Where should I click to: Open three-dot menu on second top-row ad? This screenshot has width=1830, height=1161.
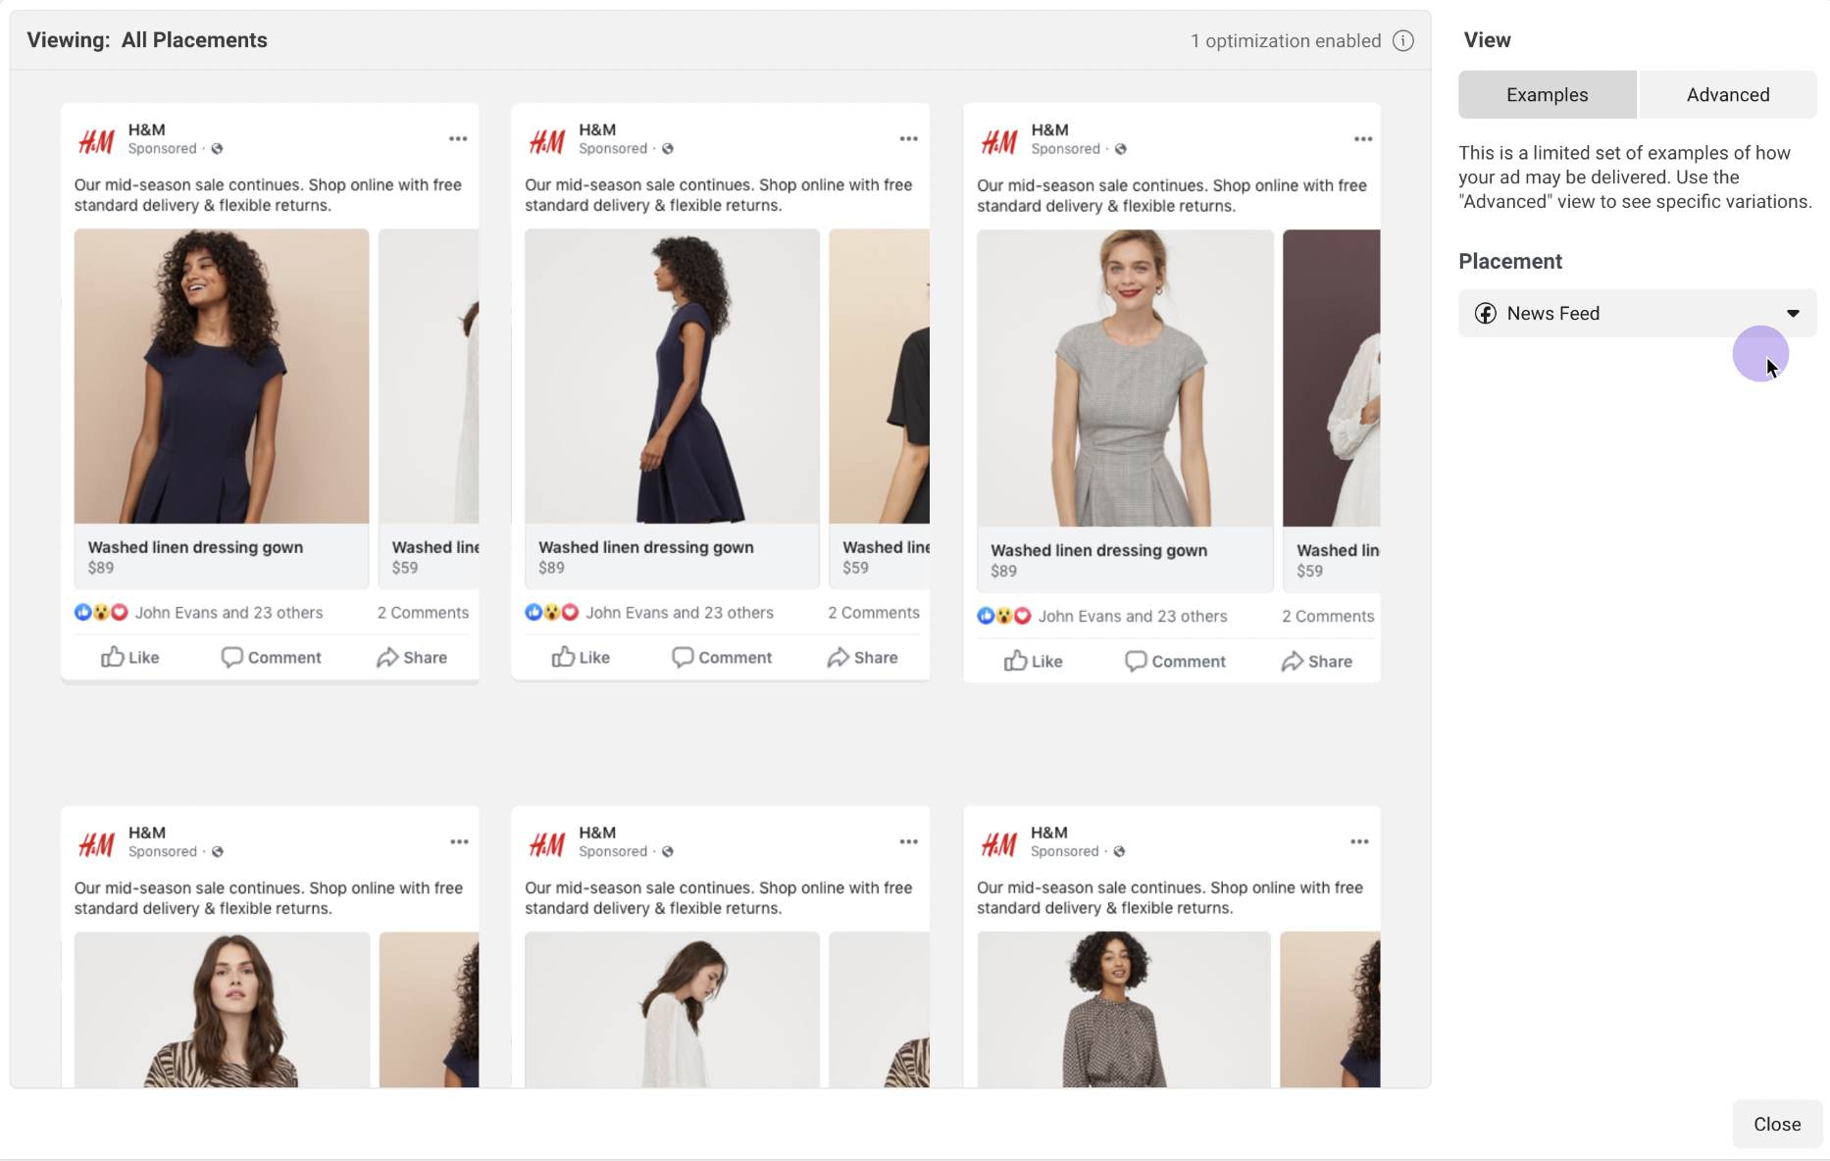click(x=908, y=139)
